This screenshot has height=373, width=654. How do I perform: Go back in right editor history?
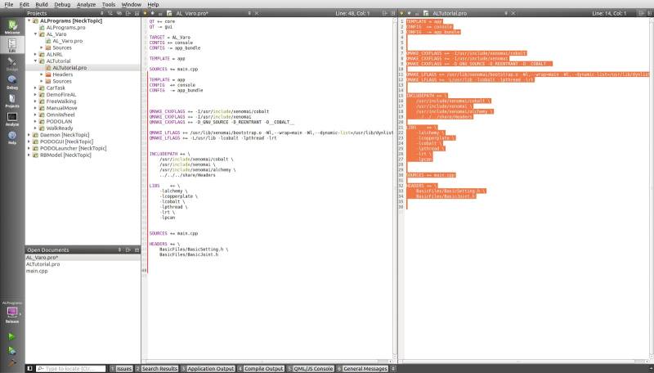pyautogui.click(x=401, y=13)
